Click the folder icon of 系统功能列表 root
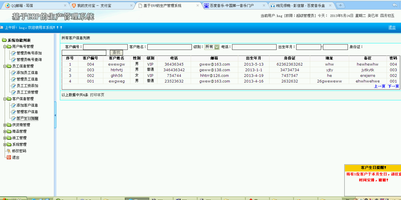The width and height of the screenshot is (401, 200). pos(4,40)
